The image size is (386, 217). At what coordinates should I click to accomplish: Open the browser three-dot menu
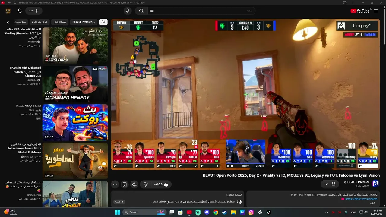(x=353, y=3)
